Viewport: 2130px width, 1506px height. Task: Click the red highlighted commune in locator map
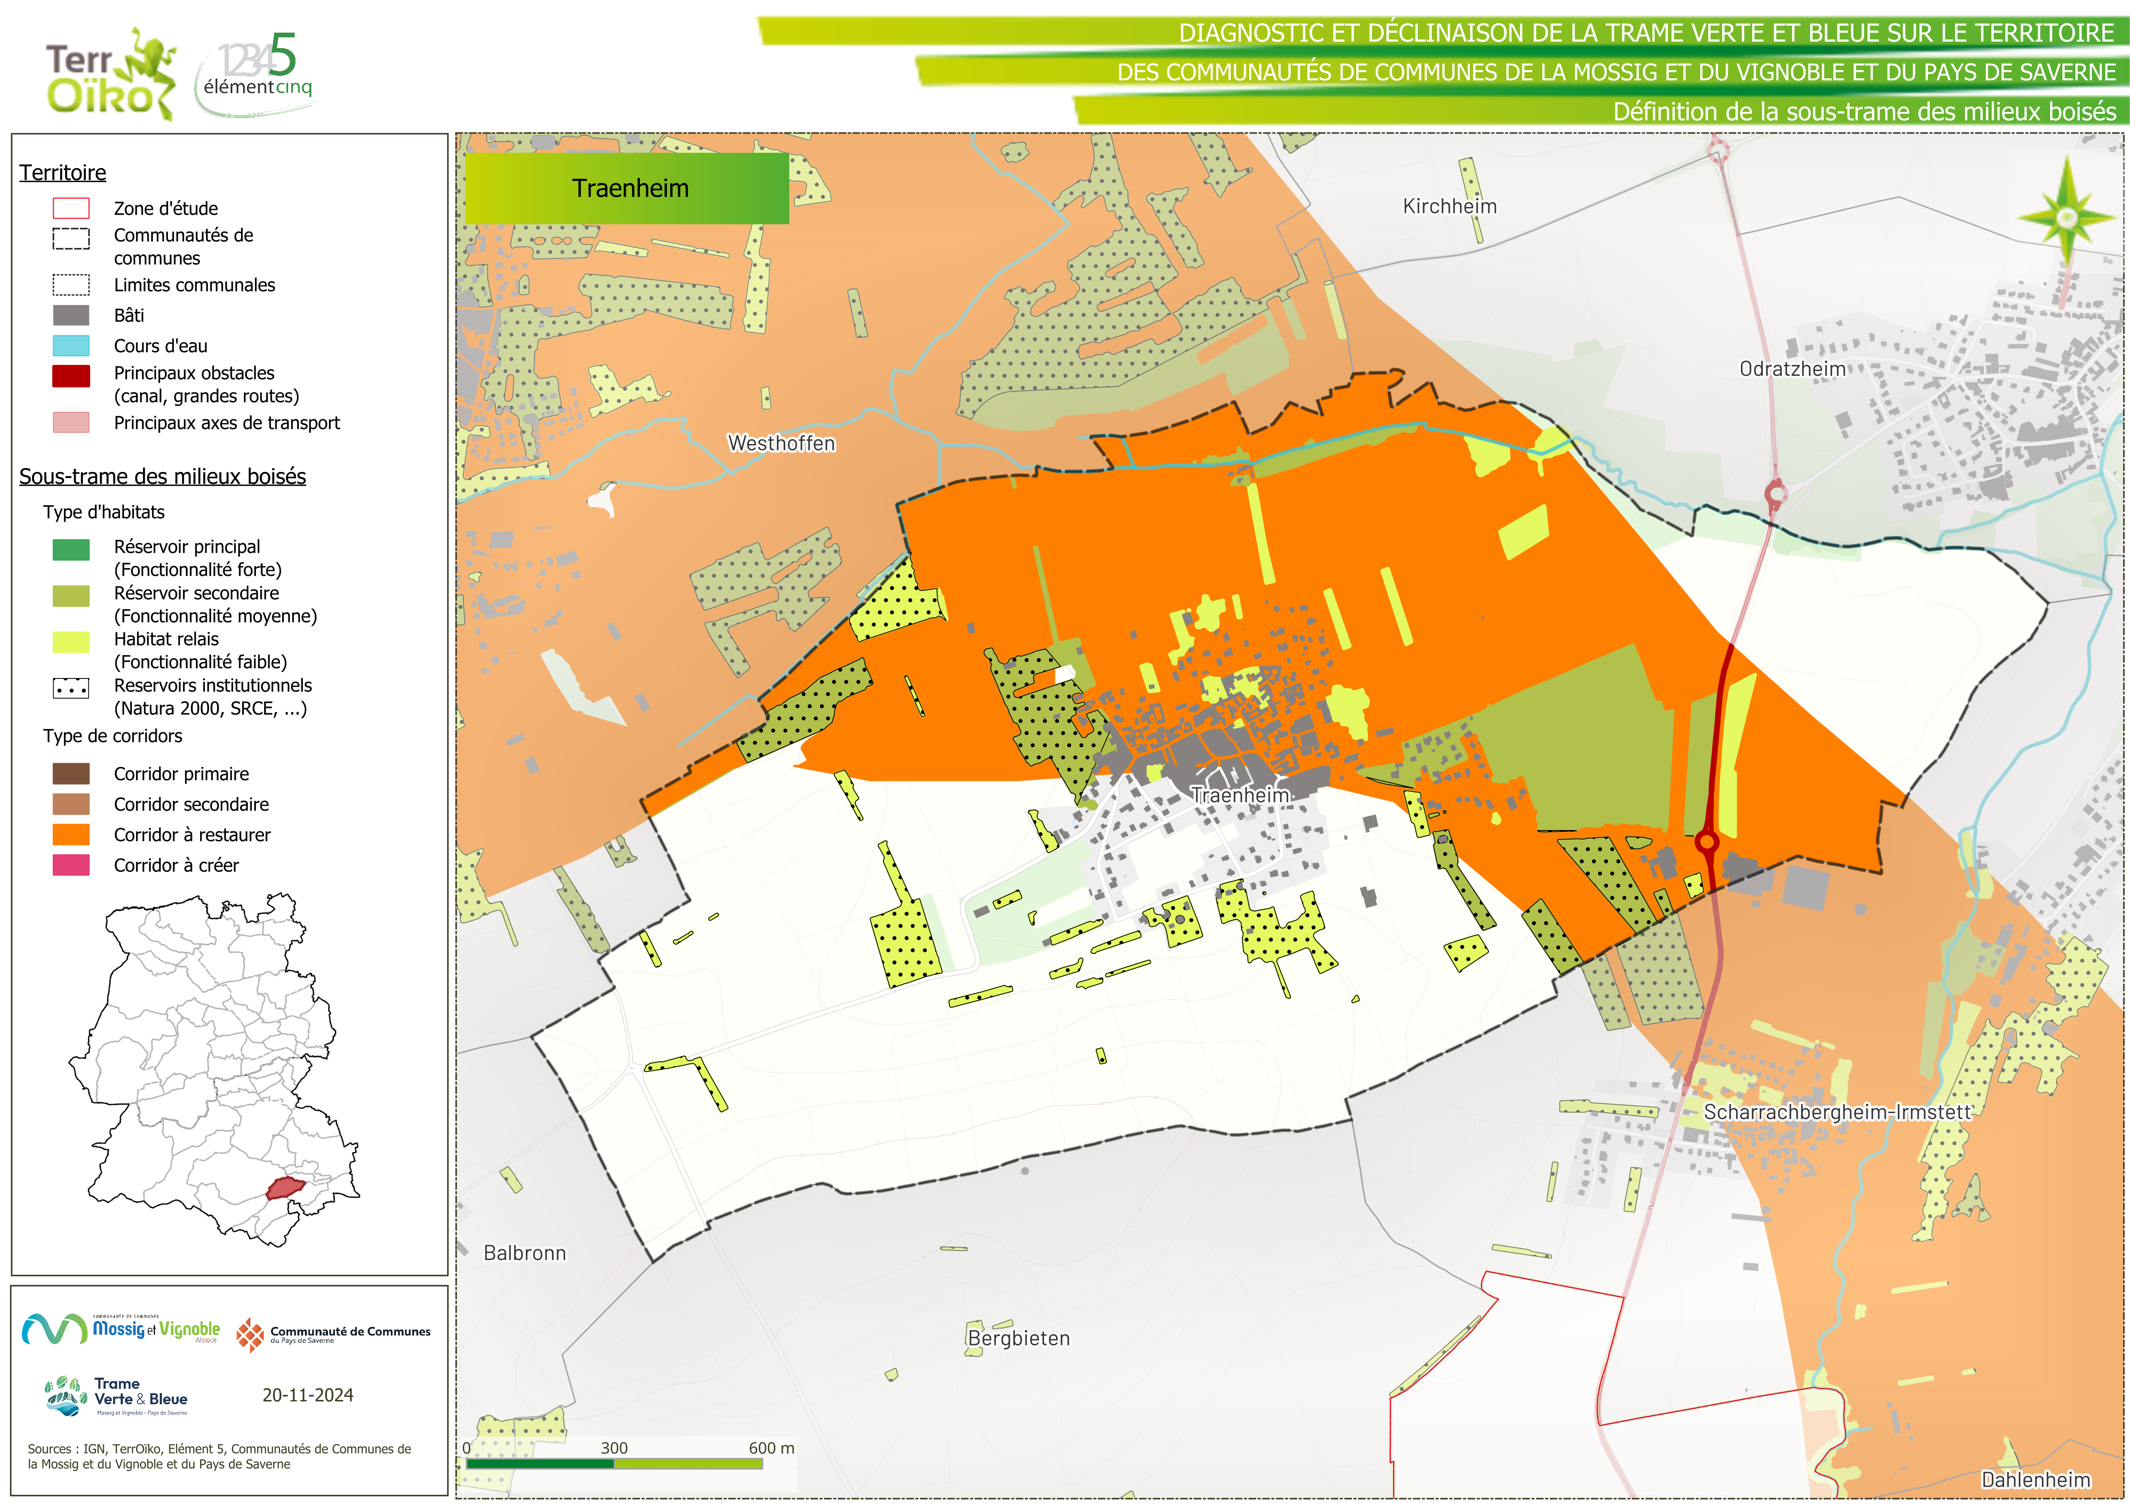286,1187
